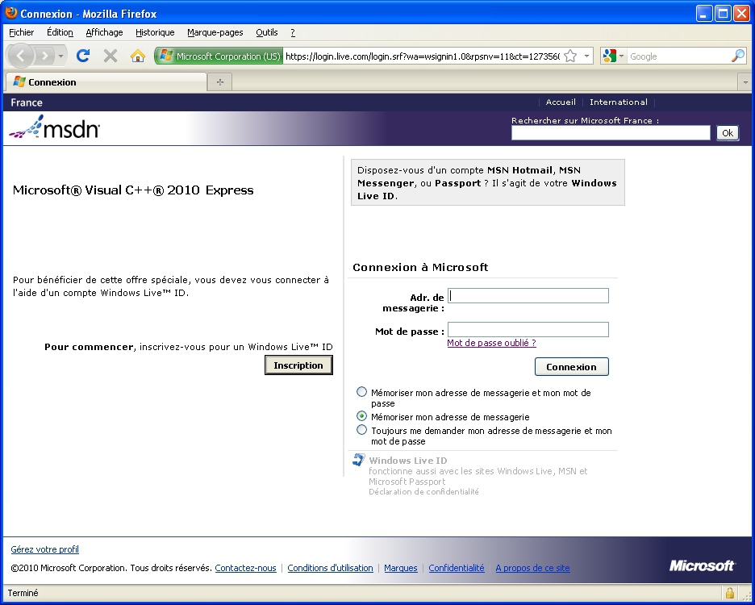This screenshot has height=605, width=755.
Task: Click the Reload page icon
Action: [82, 56]
